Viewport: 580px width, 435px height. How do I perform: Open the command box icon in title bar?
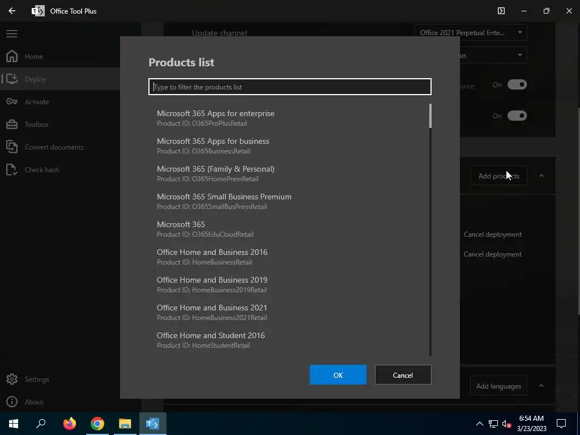(501, 11)
